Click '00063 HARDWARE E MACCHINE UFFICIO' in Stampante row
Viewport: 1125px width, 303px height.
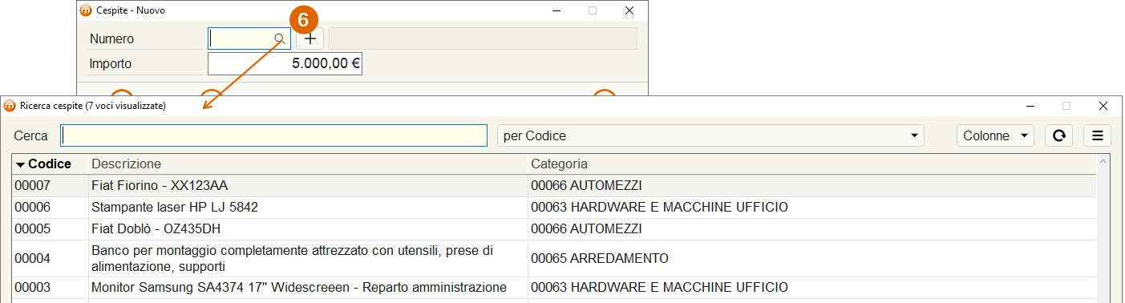[x=659, y=207]
